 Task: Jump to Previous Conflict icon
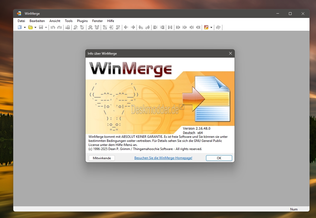coord(97,27)
